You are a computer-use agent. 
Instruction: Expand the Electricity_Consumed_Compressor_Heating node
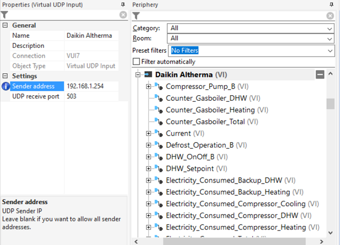149,227
